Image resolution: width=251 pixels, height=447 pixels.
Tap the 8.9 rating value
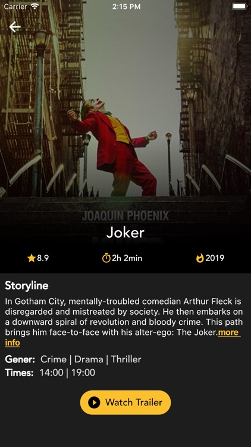point(43,258)
